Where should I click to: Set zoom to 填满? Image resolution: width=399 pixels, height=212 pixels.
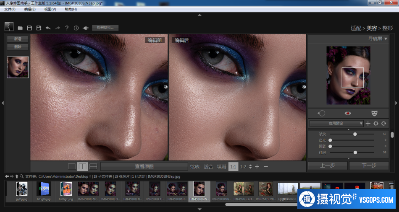[x=222, y=167]
